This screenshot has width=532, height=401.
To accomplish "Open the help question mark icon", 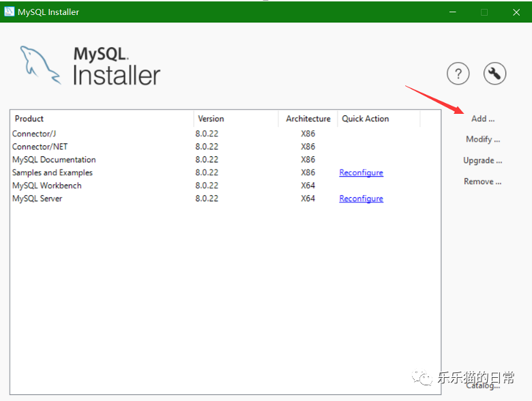I will pyautogui.click(x=458, y=73).
